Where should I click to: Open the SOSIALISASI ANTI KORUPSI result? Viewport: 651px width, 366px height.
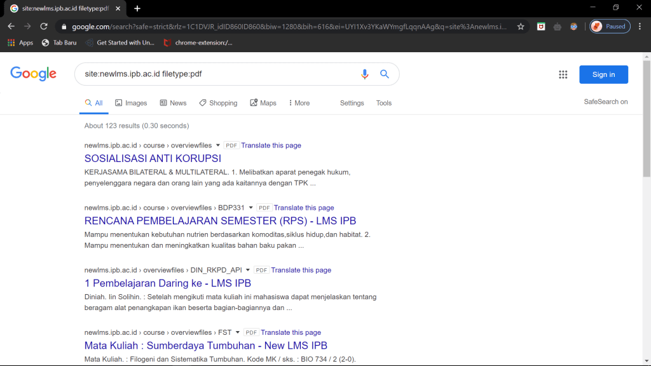153,159
